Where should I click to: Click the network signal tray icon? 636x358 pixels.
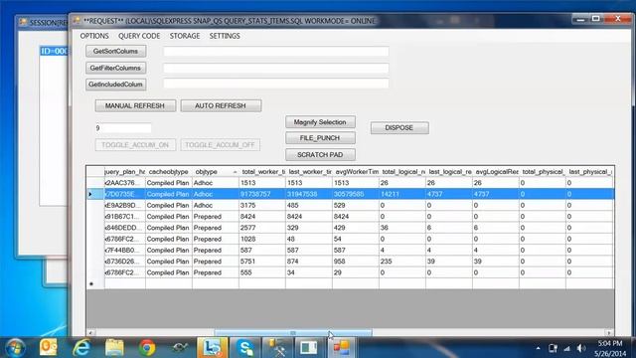point(567,348)
